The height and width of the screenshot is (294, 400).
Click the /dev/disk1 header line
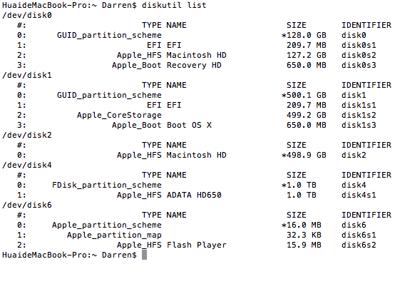27,76
